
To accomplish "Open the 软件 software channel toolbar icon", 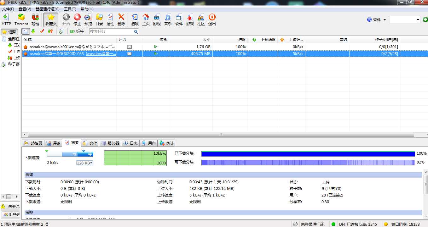I will coord(179,19).
